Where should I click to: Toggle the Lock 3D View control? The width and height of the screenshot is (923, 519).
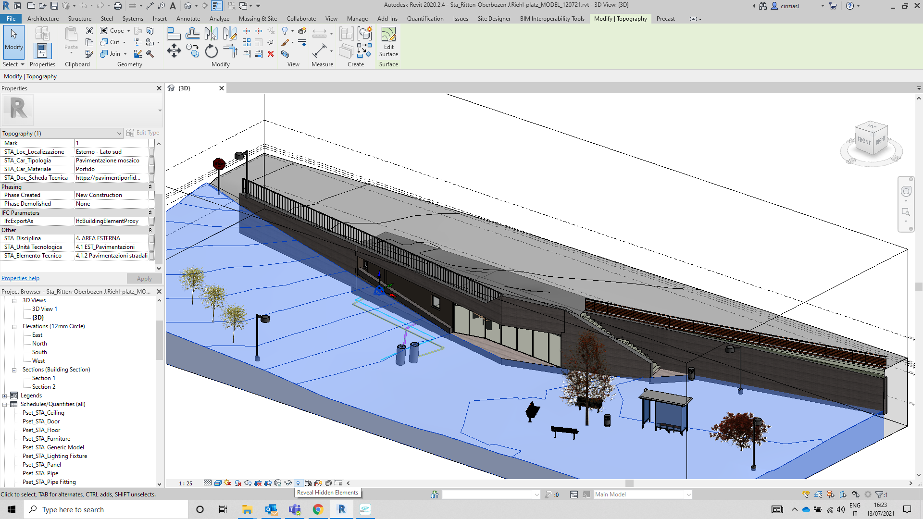coord(338,483)
